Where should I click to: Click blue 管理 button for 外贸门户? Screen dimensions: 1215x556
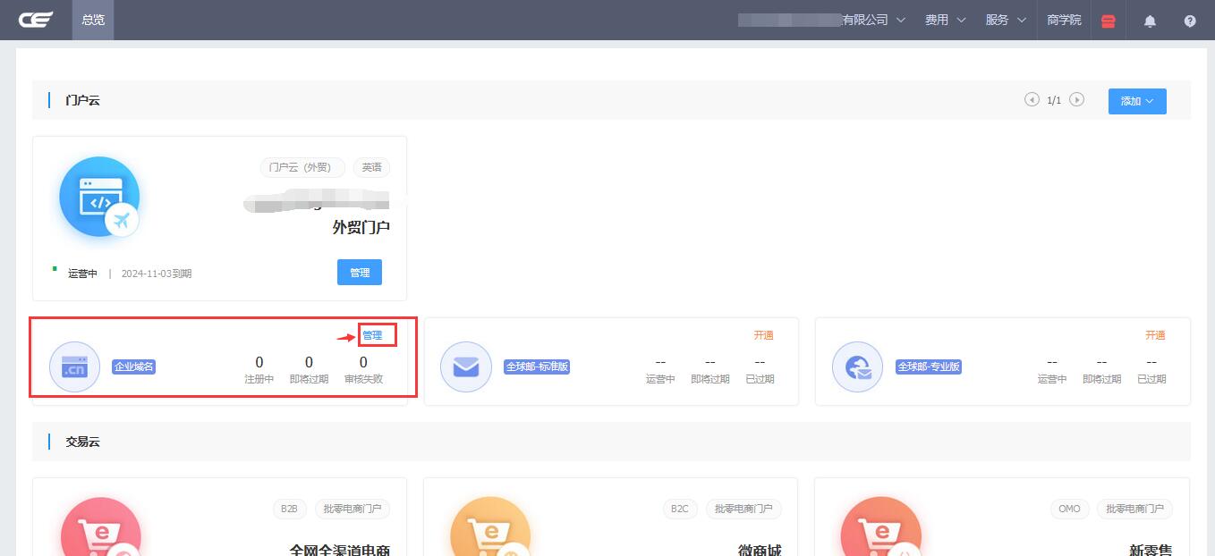click(360, 273)
